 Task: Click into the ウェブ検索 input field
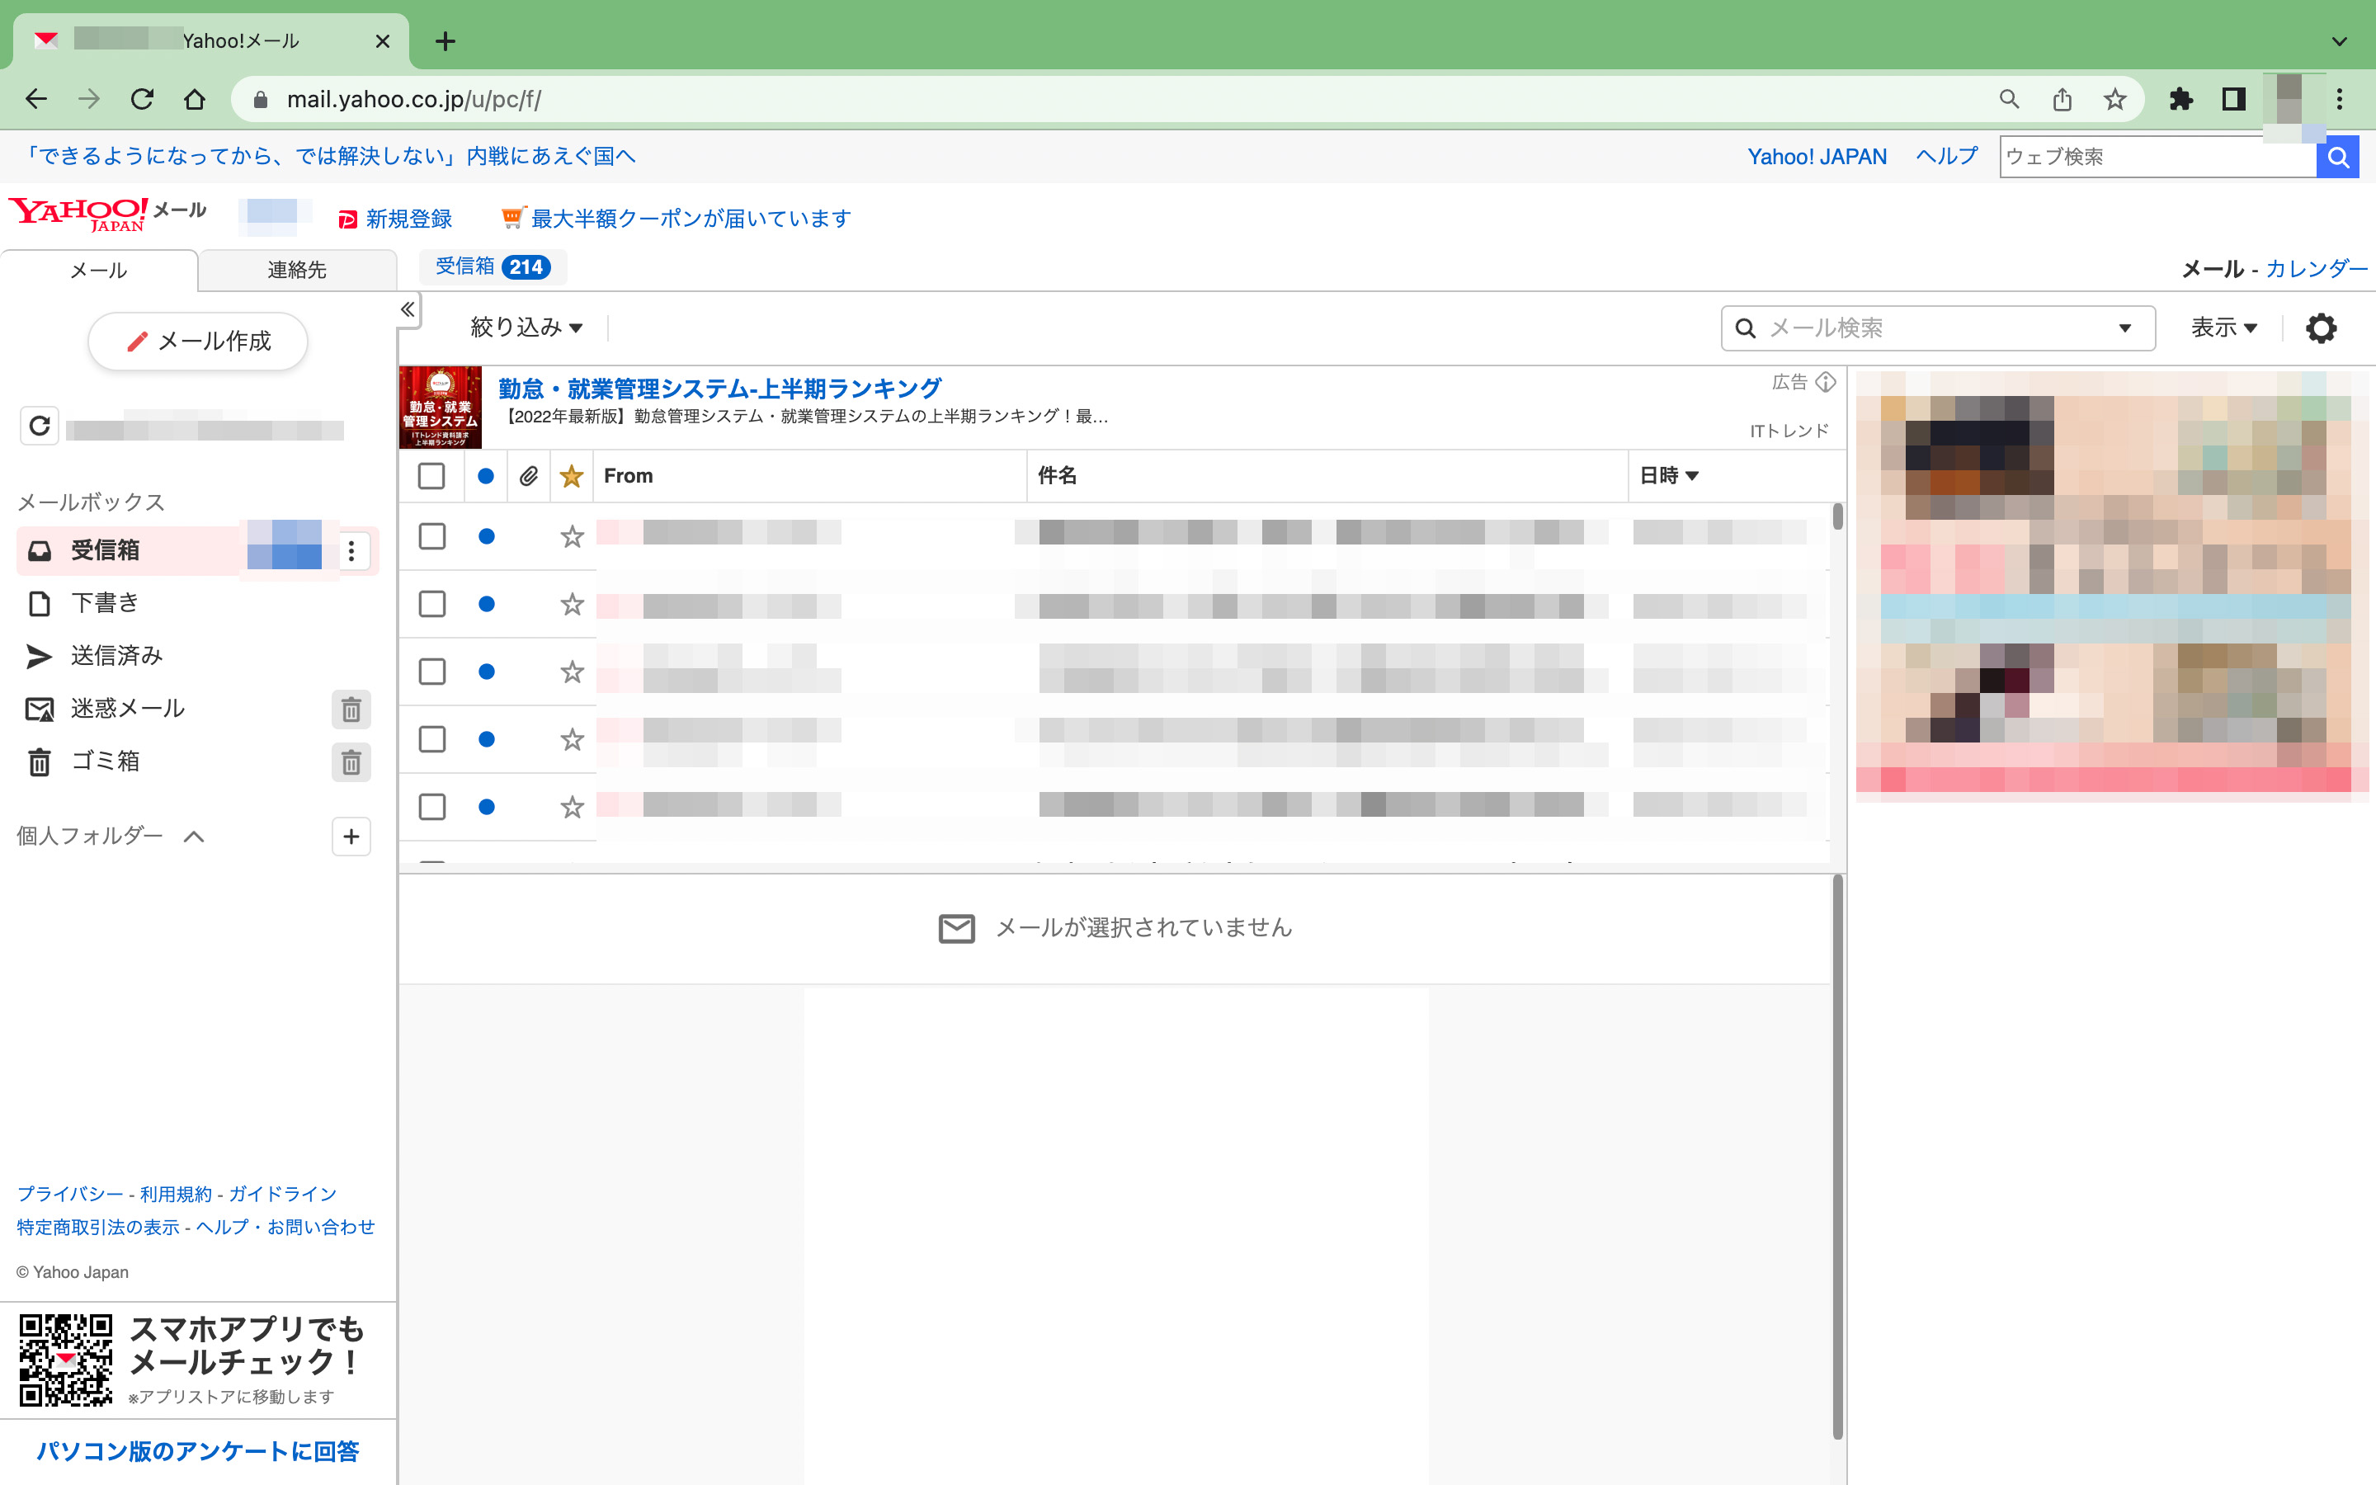tap(2158, 157)
